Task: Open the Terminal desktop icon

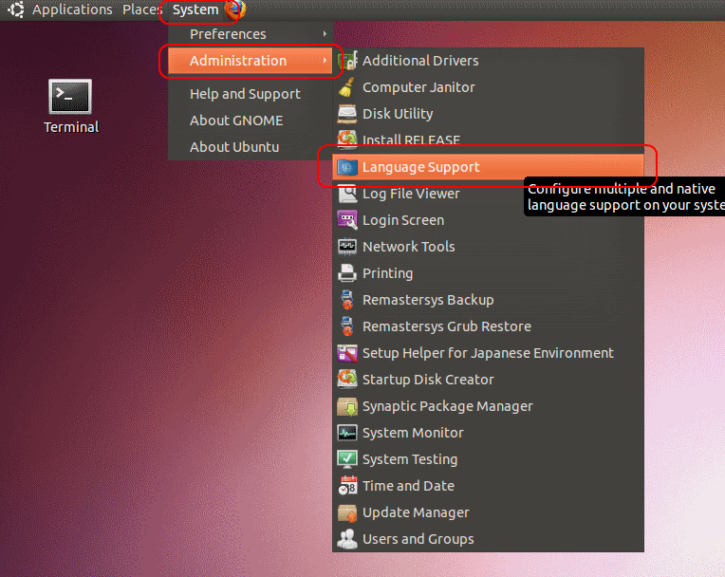Action: point(70,97)
